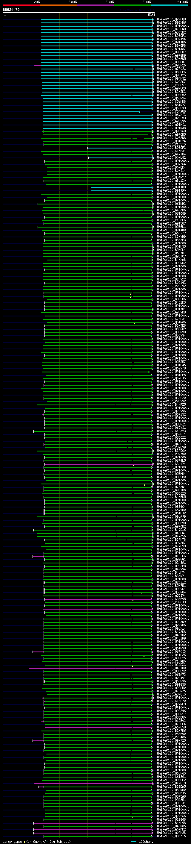Click the UniRef100_C6F9U6 label
Screen dimensions: 191x844
(171, 111)
